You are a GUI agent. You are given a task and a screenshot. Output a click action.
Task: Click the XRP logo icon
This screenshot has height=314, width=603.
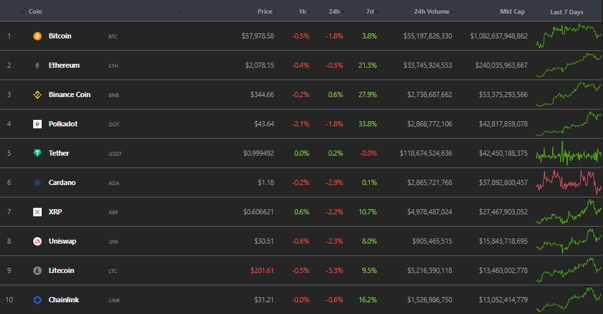click(x=37, y=212)
